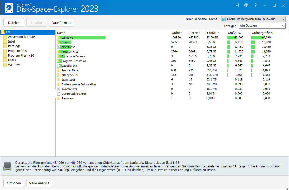Open the help question mark
The height and width of the screenshot is (190, 289).
click(255, 5)
